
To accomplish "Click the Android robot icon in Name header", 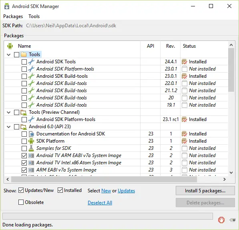I will [x=10, y=46].
